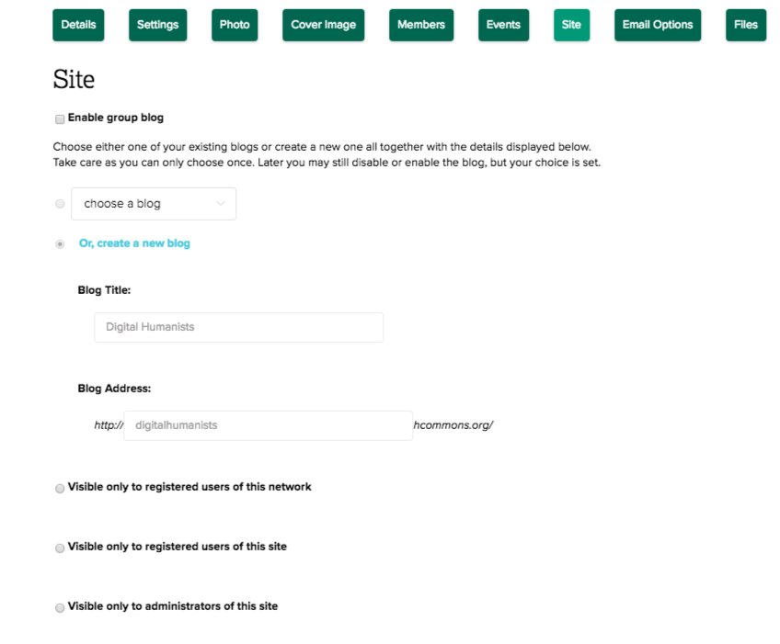
Task: Select the 'Or, create a new blog' radio button
Action: [x=60, y=244]
